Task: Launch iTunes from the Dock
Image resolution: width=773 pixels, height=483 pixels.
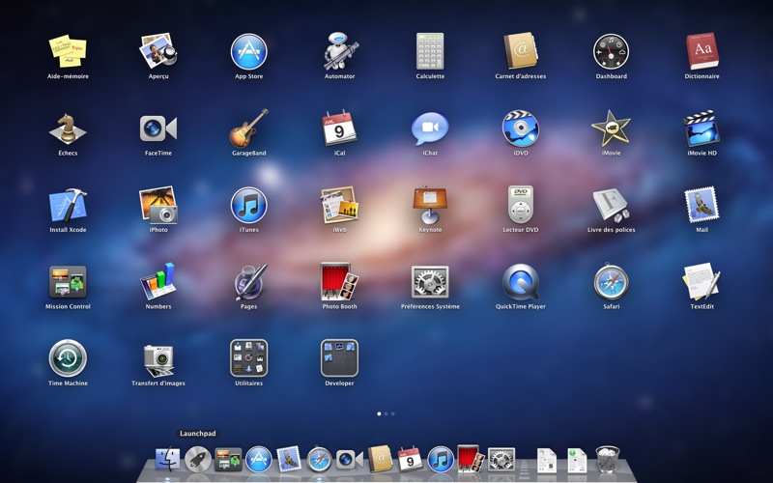Action: coord(441,460)
